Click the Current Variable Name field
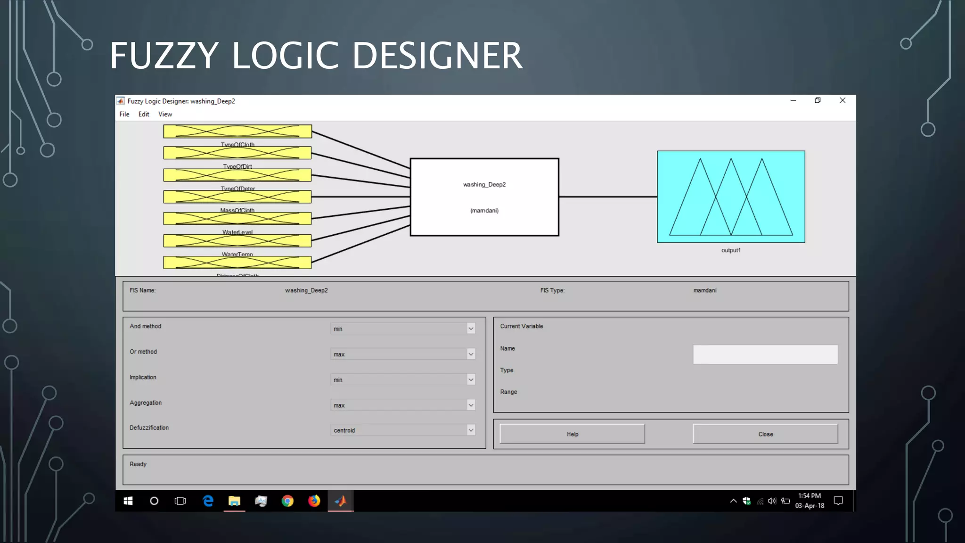Screen dimensions: 965x543 [x=765, y=354]
